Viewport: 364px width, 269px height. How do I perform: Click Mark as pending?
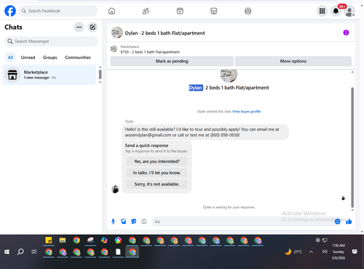pos(172,61)
